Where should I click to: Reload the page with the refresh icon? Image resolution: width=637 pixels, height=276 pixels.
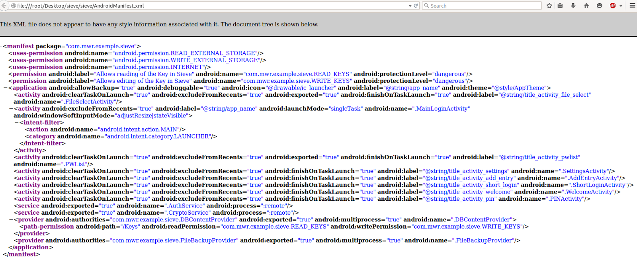coord(416,6)
